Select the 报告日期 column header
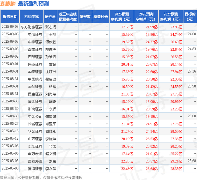Screen dimensions: 197x180 tap(10, 17)
